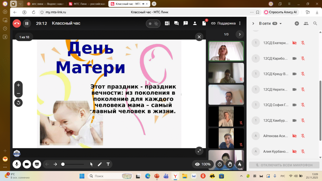Select the text tool in the toolbar
This screenshot has height=181, width=322.
click(x=108, y=164)
